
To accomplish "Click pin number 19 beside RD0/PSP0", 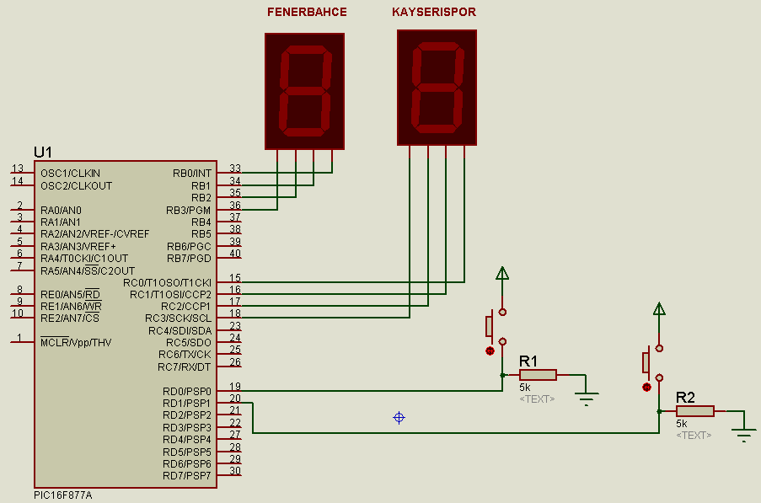I will tap(235, 386).
